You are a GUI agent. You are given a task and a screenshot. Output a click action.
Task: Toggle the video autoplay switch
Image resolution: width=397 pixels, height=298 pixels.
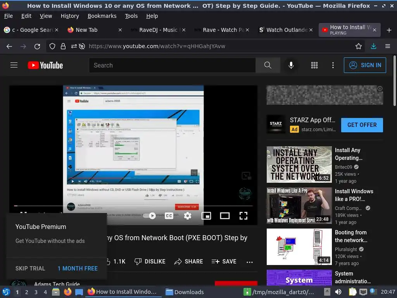click(x=149, y=216)
